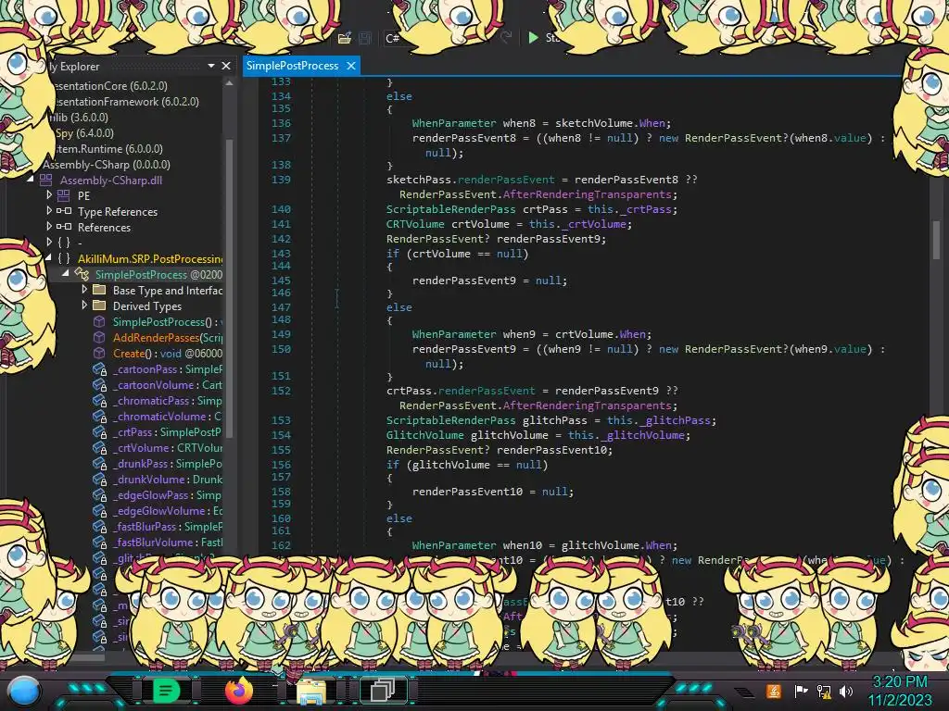Click the _cartoonVolume field icon
The width and height of the screenshot is (949, 711).
[99, 384]
